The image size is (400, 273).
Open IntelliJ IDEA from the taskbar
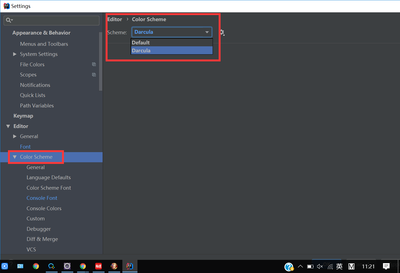[x=130, y=266]
